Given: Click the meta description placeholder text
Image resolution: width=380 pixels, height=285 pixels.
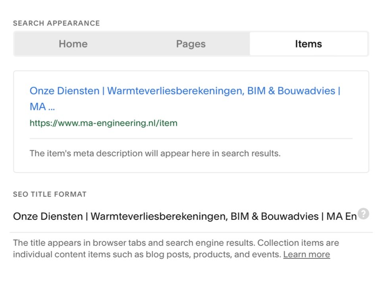Looking at the screenshot, I should click(x=155, y=153).
